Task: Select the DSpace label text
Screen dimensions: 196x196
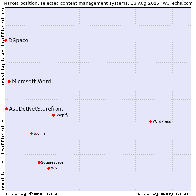Action: tap(18, 41)
